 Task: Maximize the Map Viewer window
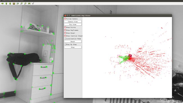69,15
